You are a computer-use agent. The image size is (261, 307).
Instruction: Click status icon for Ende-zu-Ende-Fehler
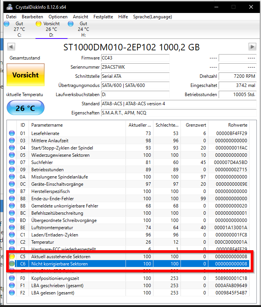12,198
